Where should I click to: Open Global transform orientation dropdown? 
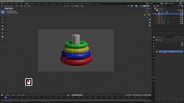[x=68, y=6]
